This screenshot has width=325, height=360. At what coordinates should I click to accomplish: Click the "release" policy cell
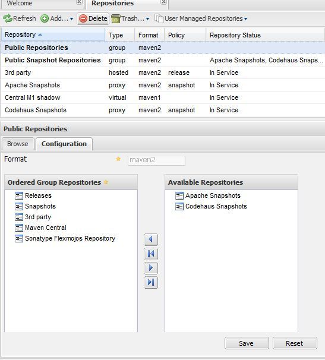pyautogui.click(x=179, y=72)
